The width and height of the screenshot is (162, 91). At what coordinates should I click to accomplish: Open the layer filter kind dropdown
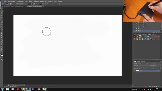point(138,63)
